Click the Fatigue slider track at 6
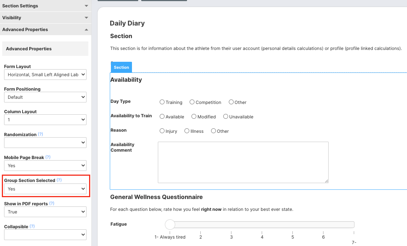The width and height of the screenshot is (407, 246). (323, 225)
